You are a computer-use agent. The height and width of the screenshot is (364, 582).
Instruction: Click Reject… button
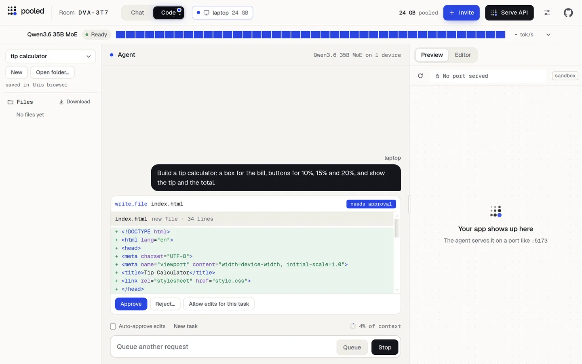[165, 304]
